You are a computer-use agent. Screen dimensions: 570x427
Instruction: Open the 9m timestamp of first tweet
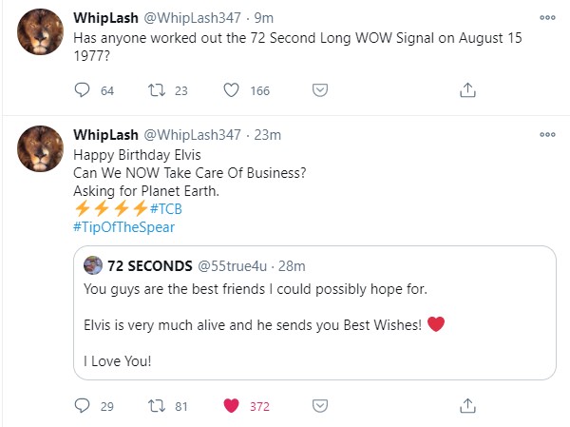(264, 18)
